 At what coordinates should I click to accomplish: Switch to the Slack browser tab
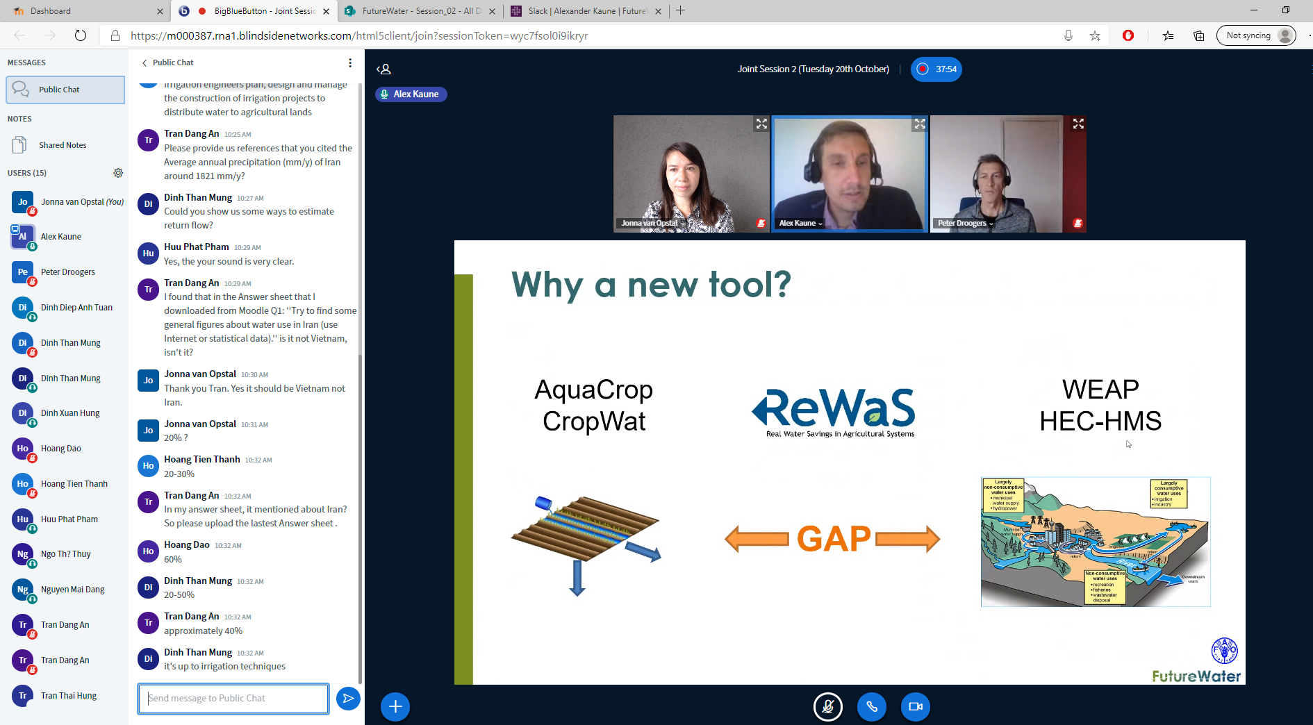point(586,10)
